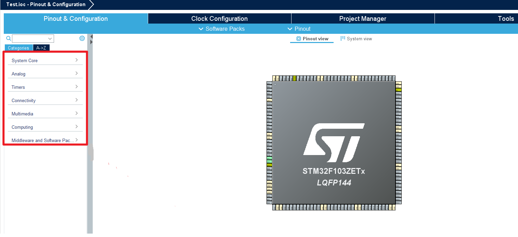Select the green NC pin on the right side
Viewport: 518px width, 237px height.
tap(398, 90)
